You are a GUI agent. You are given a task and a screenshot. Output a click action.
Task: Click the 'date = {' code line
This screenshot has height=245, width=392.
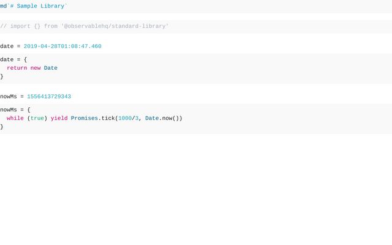point(13,59)
